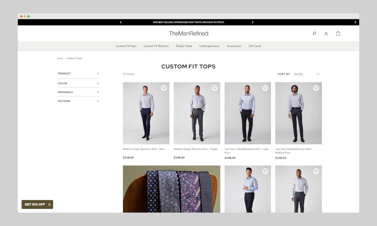Click the user account icon
The width and height of the screenshot is (377, 226).
pyautogui.click(x=326, y=33)
